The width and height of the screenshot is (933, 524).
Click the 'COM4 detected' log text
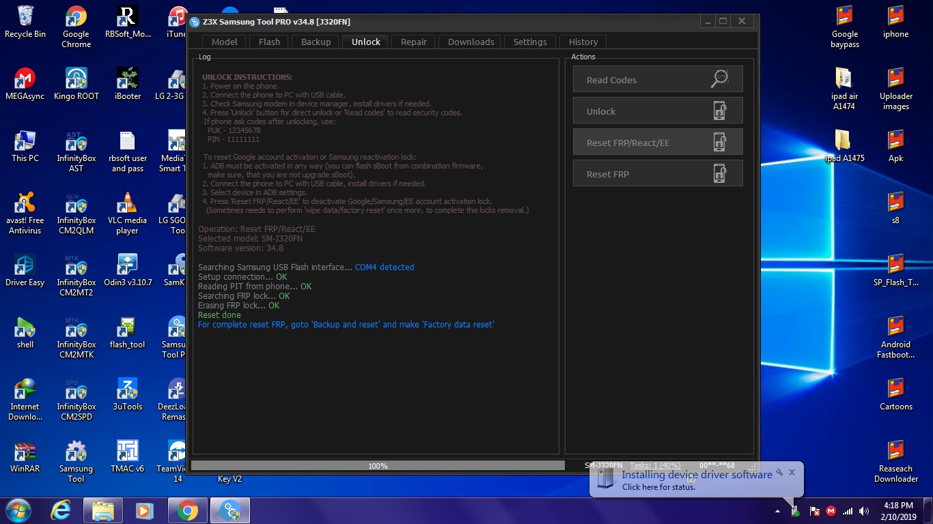tap(385, 267)
